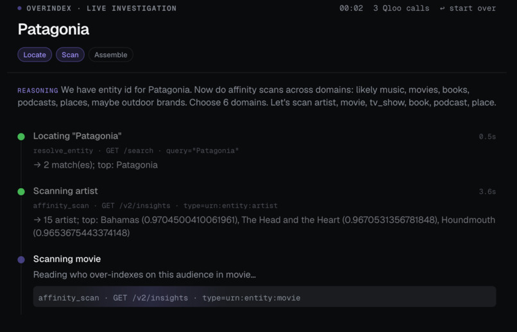Click the 'start over' link

point(468,8)
